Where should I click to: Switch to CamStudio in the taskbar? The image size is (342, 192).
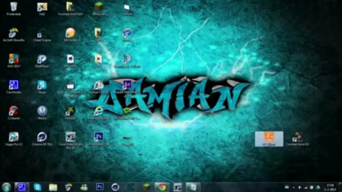pyautogui.click(x=22, y=187)
